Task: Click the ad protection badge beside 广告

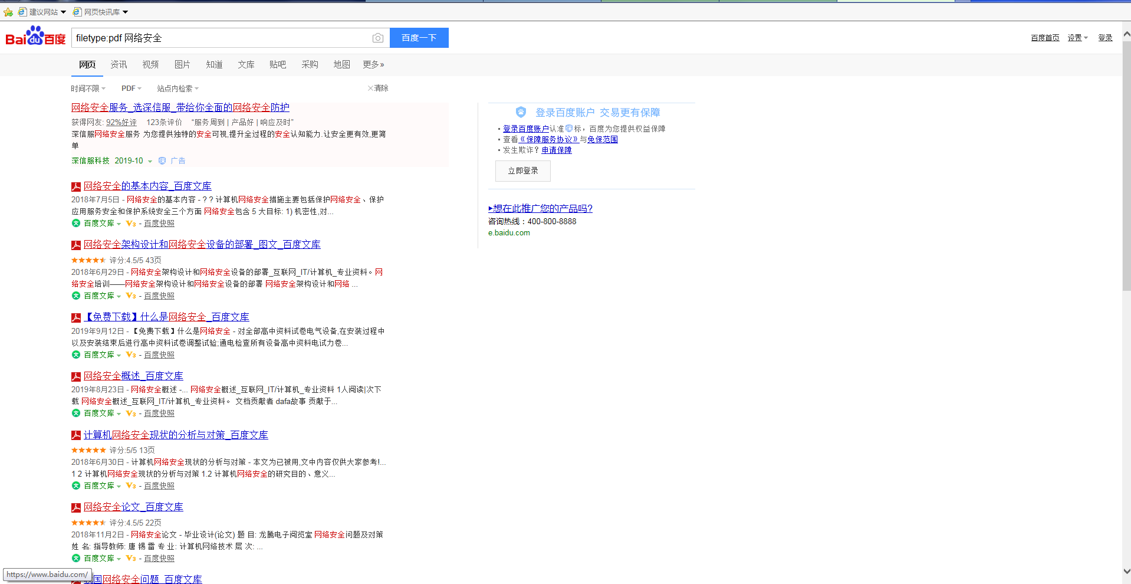Action: 162,160
